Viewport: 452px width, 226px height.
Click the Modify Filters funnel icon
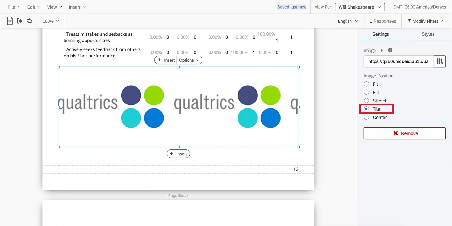[x=409, y=21]
